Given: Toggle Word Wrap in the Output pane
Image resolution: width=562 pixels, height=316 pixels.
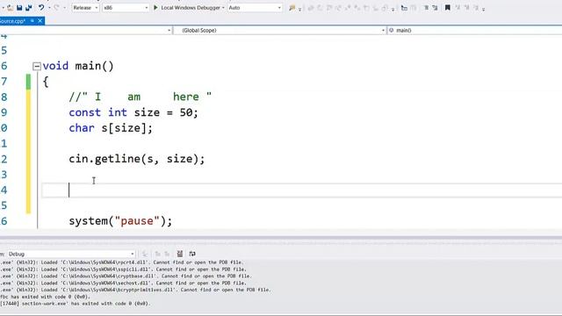Looking at the screenshot, I should [192, 254].
